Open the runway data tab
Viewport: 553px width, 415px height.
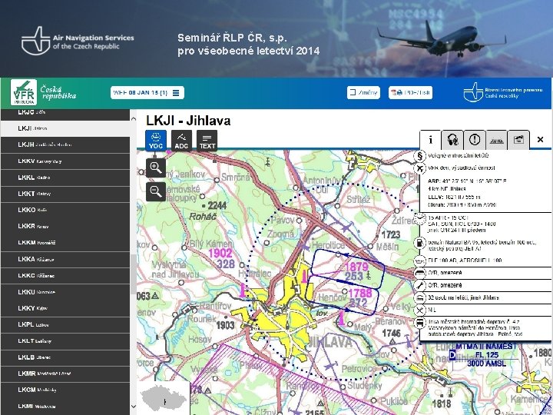click(x=497, y=140)
